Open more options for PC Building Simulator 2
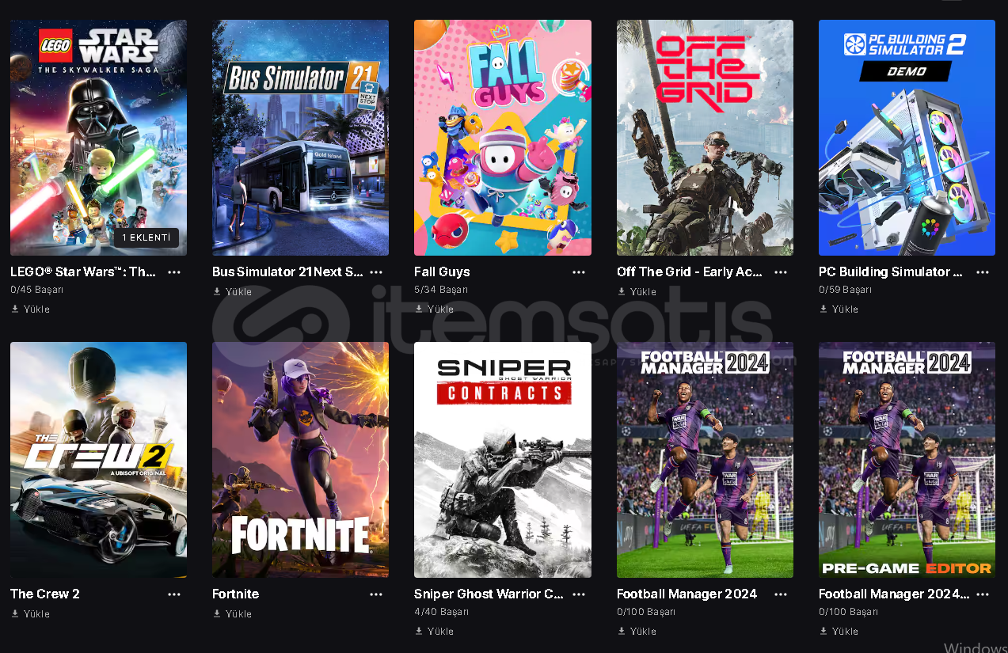The height and width of the screenshot is (653, 1008). point(983,272)
